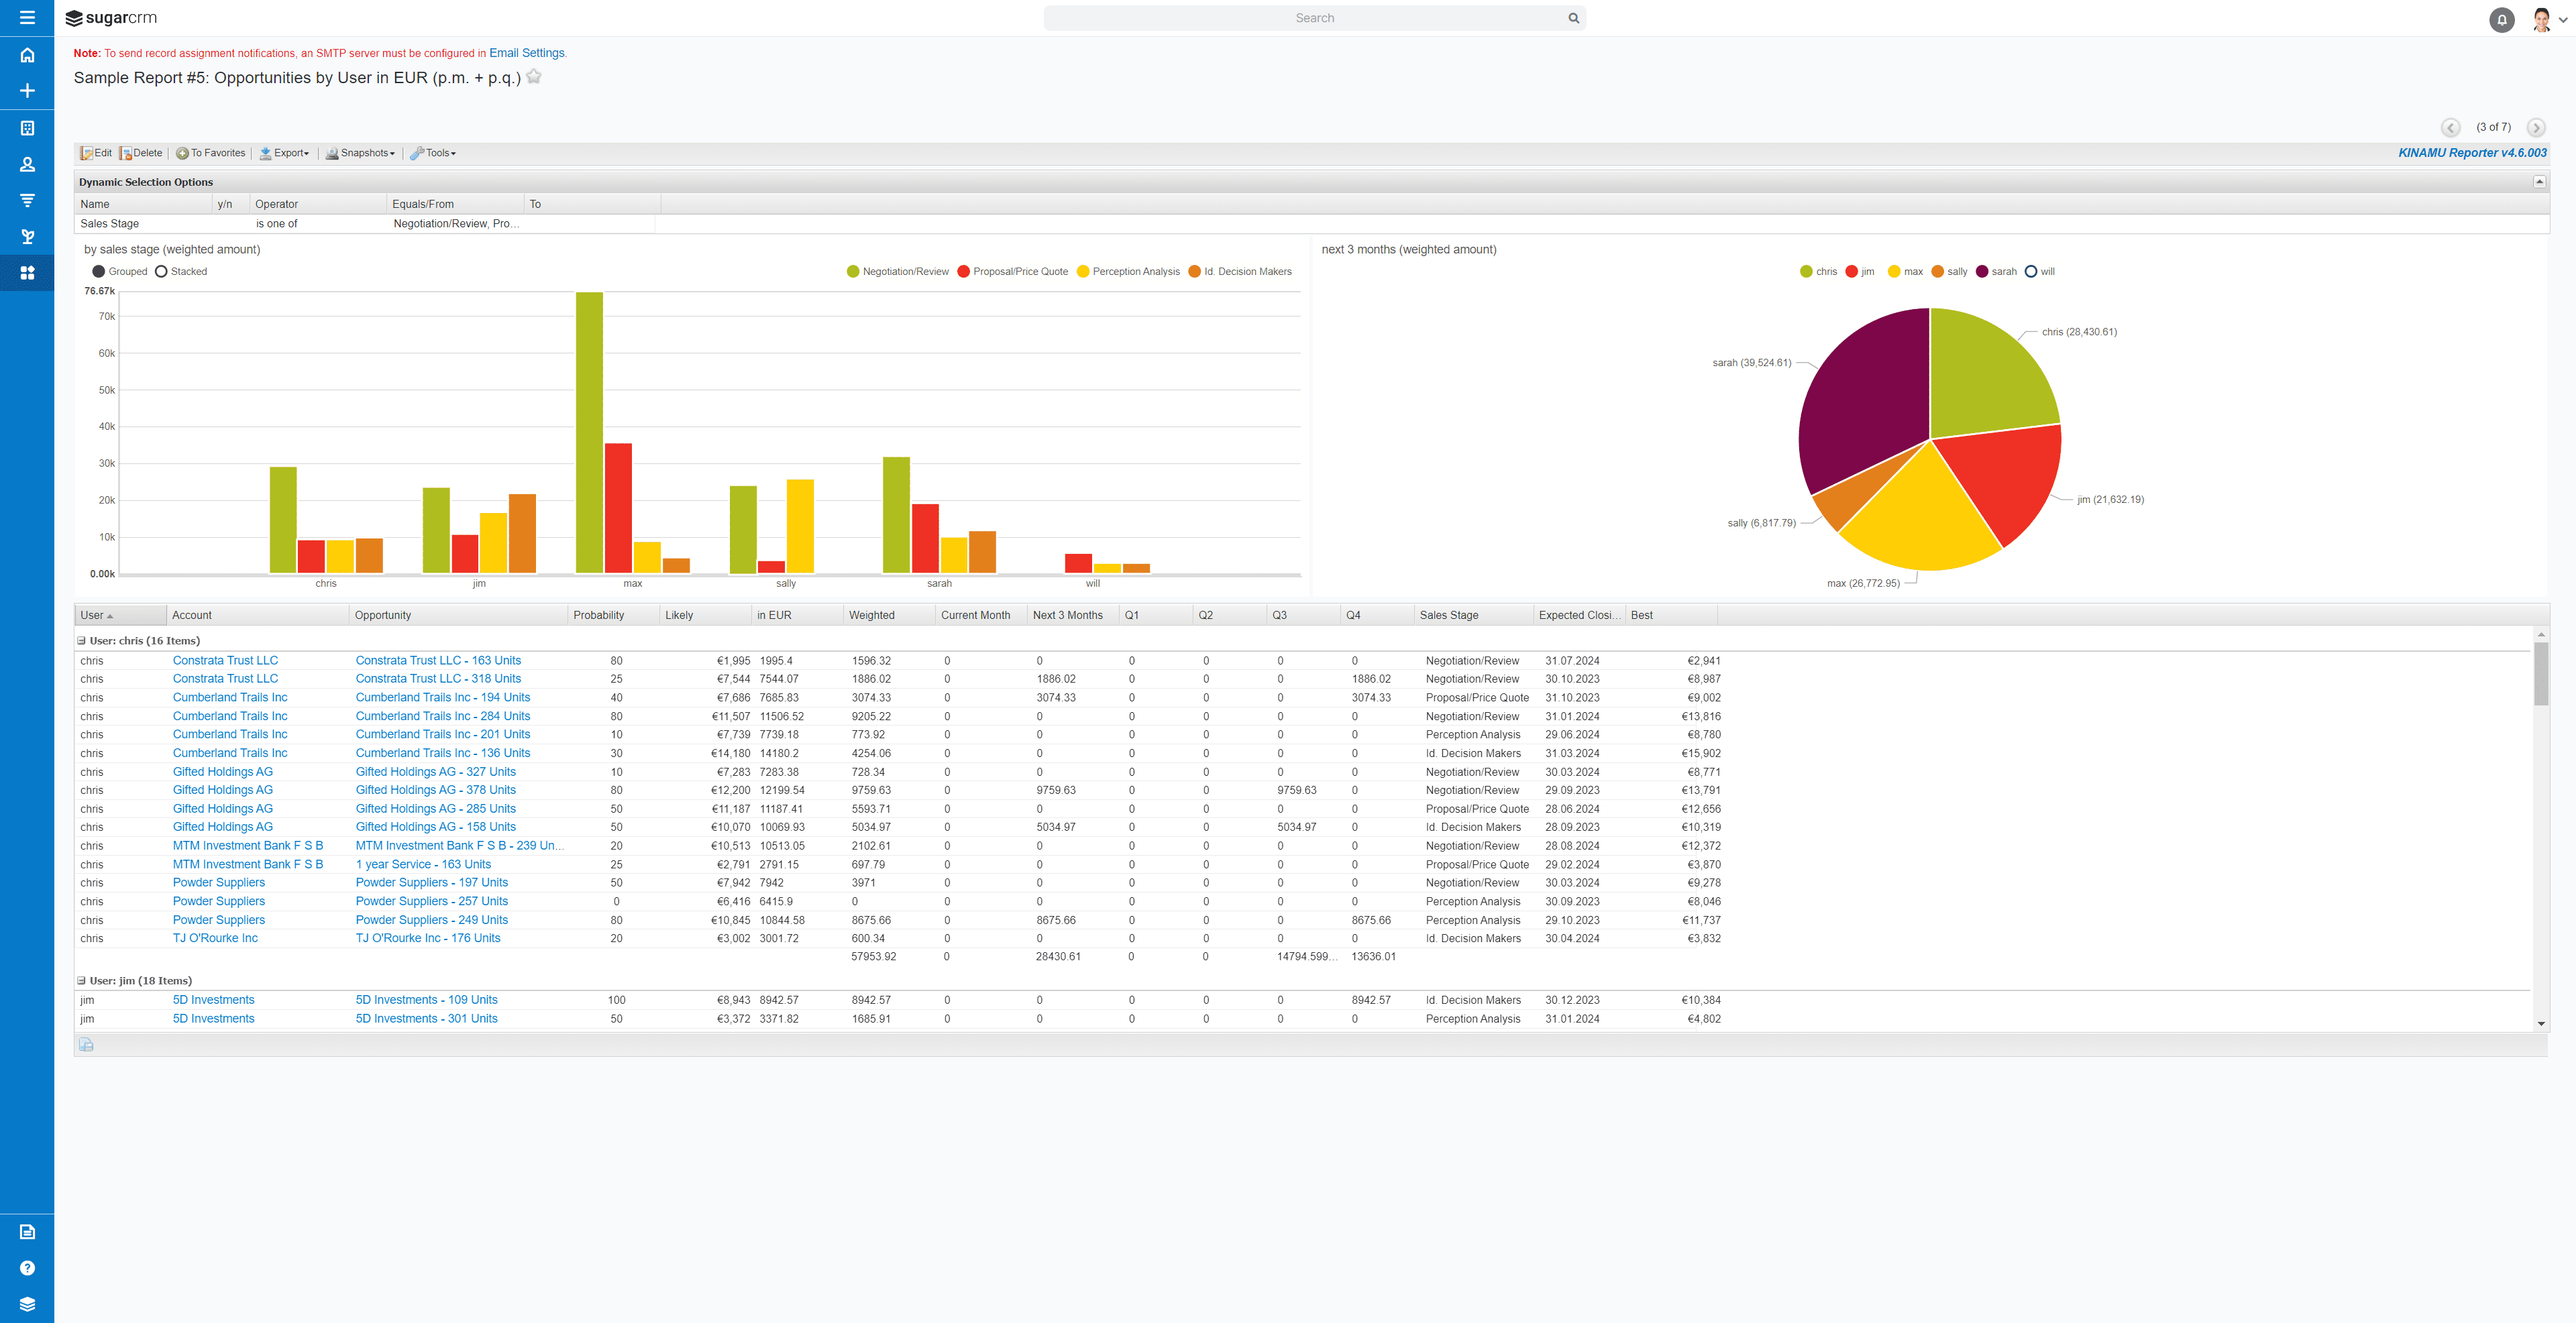
Task: Click the search magnifier icon
Action: tap(1573, 18)
